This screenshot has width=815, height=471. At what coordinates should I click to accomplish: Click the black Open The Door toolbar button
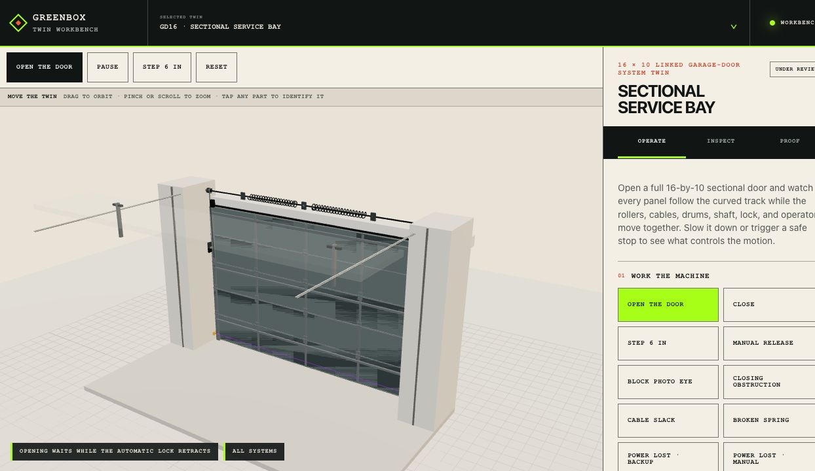point(45,67)
